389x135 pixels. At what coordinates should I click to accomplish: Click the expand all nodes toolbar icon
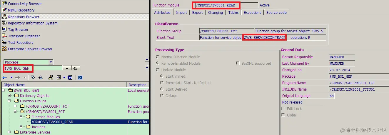[x=33, y=77]
